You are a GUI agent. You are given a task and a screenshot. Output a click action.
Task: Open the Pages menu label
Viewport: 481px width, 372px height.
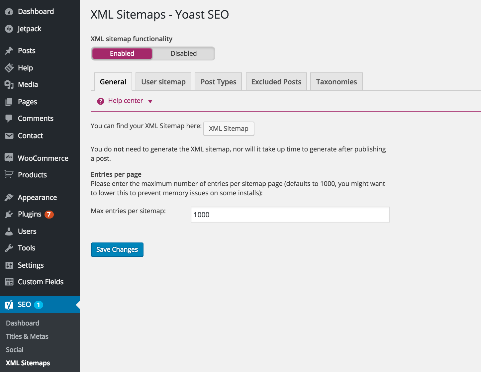coord(28,102)
